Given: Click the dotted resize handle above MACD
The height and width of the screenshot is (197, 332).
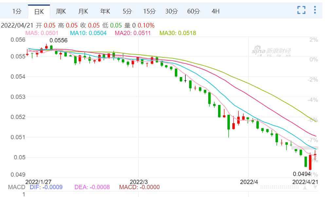Looking at the screenshot, I should (x=280, y=187).
